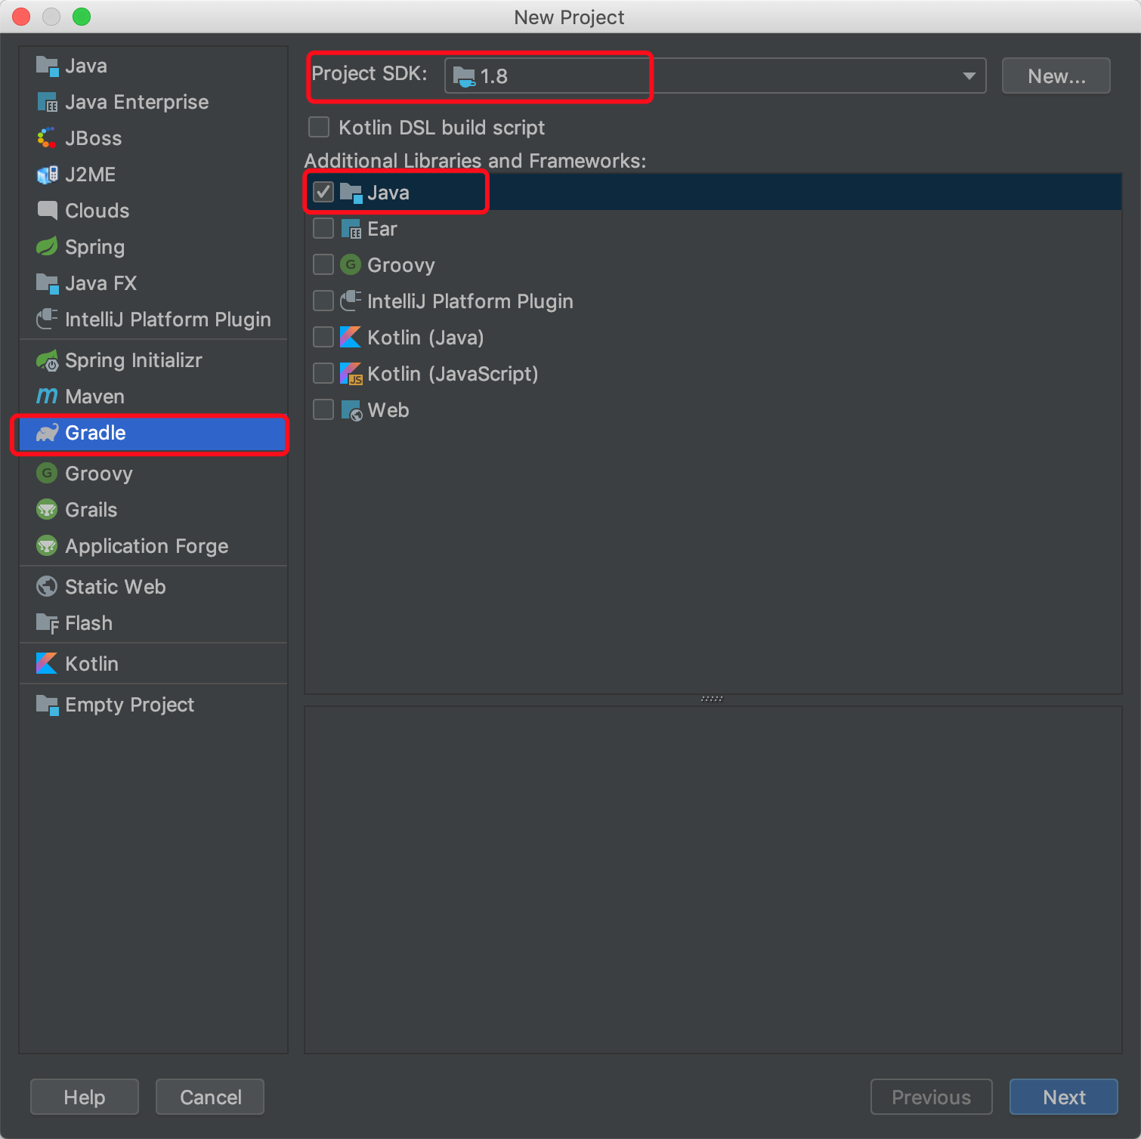
Task: Check the Ear framework checkbox
Action: coord(323,228)
